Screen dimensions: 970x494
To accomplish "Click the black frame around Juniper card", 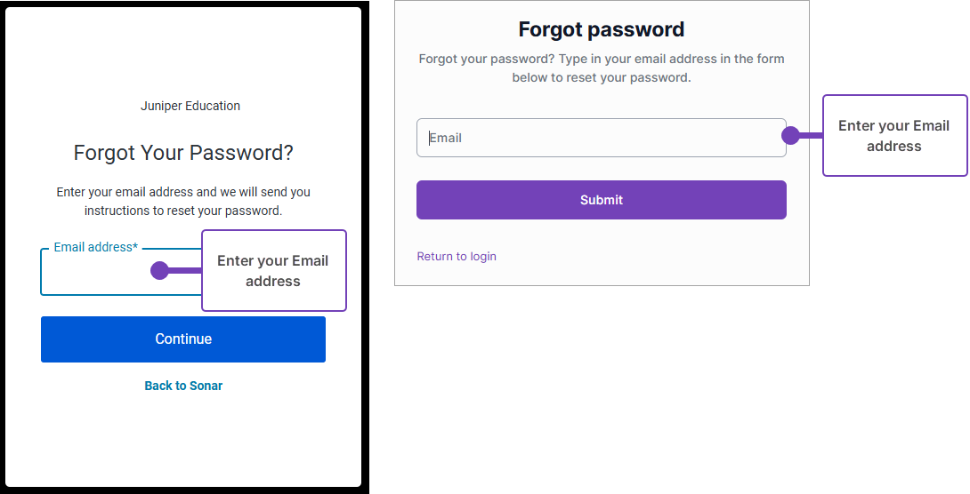I will click(x=365, y=267).
